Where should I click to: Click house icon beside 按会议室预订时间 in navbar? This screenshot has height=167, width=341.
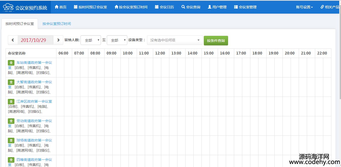pyautogui.click(x=116, y=7)
